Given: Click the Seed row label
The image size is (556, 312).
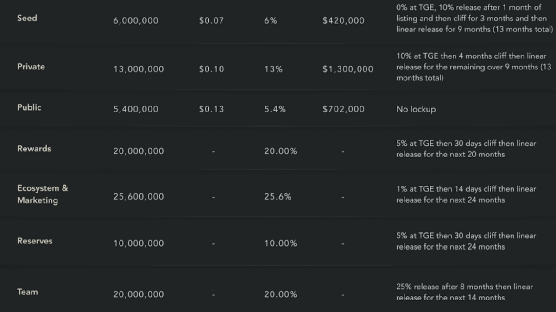Looking at the screenshot, I should [x=27, y=18].
